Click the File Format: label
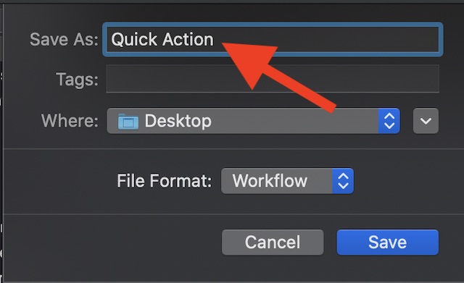Viewport: 464px width, 283px height. pyautogui.click(x=165, y=181)
